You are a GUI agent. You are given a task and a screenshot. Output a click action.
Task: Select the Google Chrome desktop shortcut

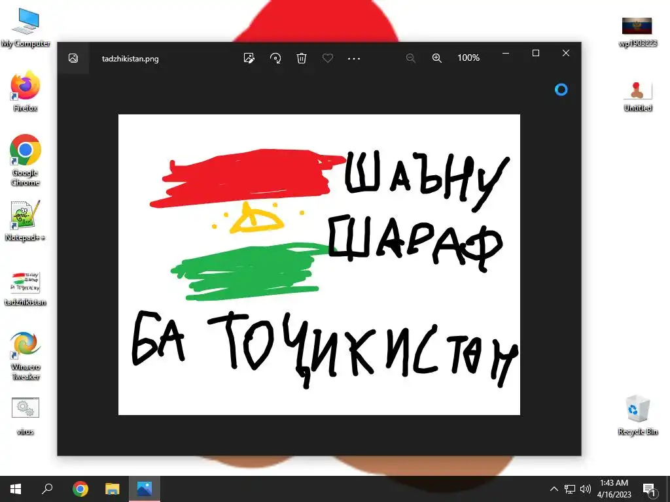pos(26,161)
